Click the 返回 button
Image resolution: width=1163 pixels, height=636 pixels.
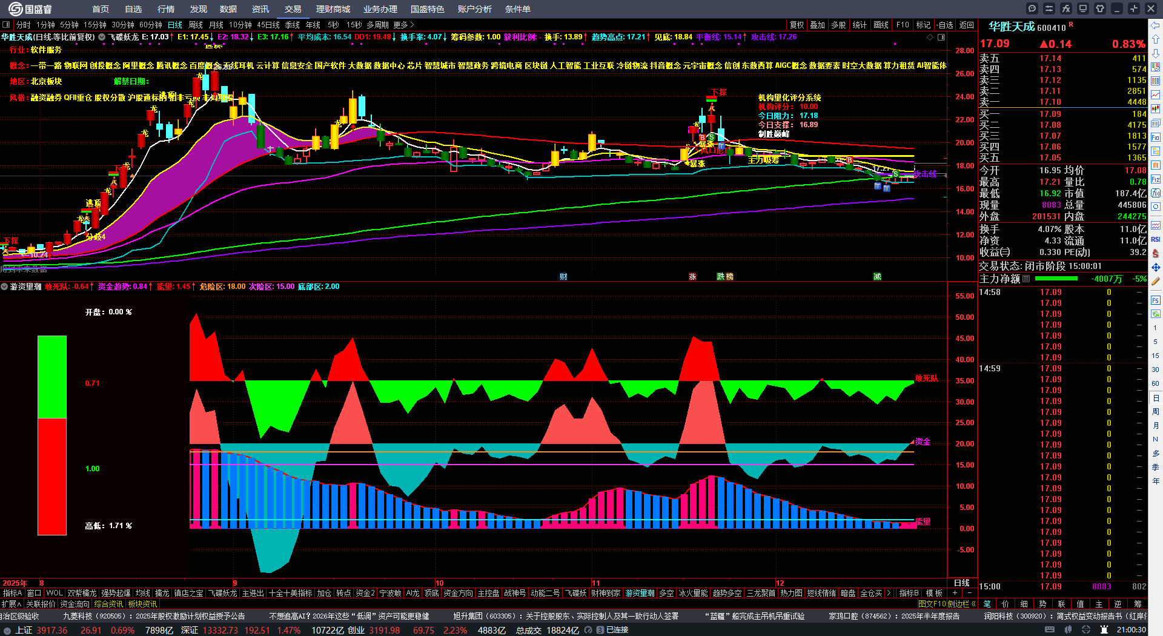pos(967,25)
